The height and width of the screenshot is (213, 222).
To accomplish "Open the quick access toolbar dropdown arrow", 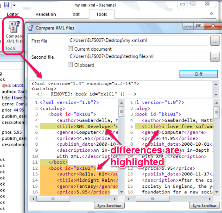I will click(14, 5).
